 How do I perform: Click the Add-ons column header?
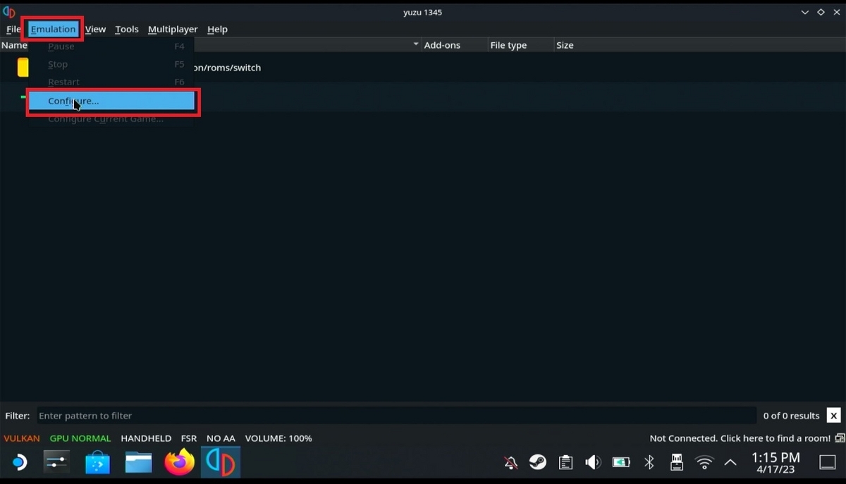(x=455, y=45)
